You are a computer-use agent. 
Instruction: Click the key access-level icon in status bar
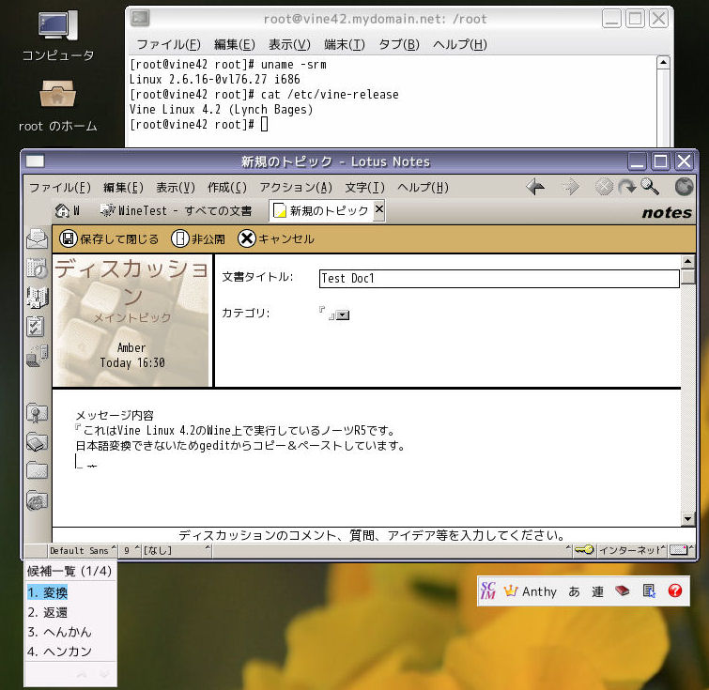pyautogui.click(x=584, y=550)
